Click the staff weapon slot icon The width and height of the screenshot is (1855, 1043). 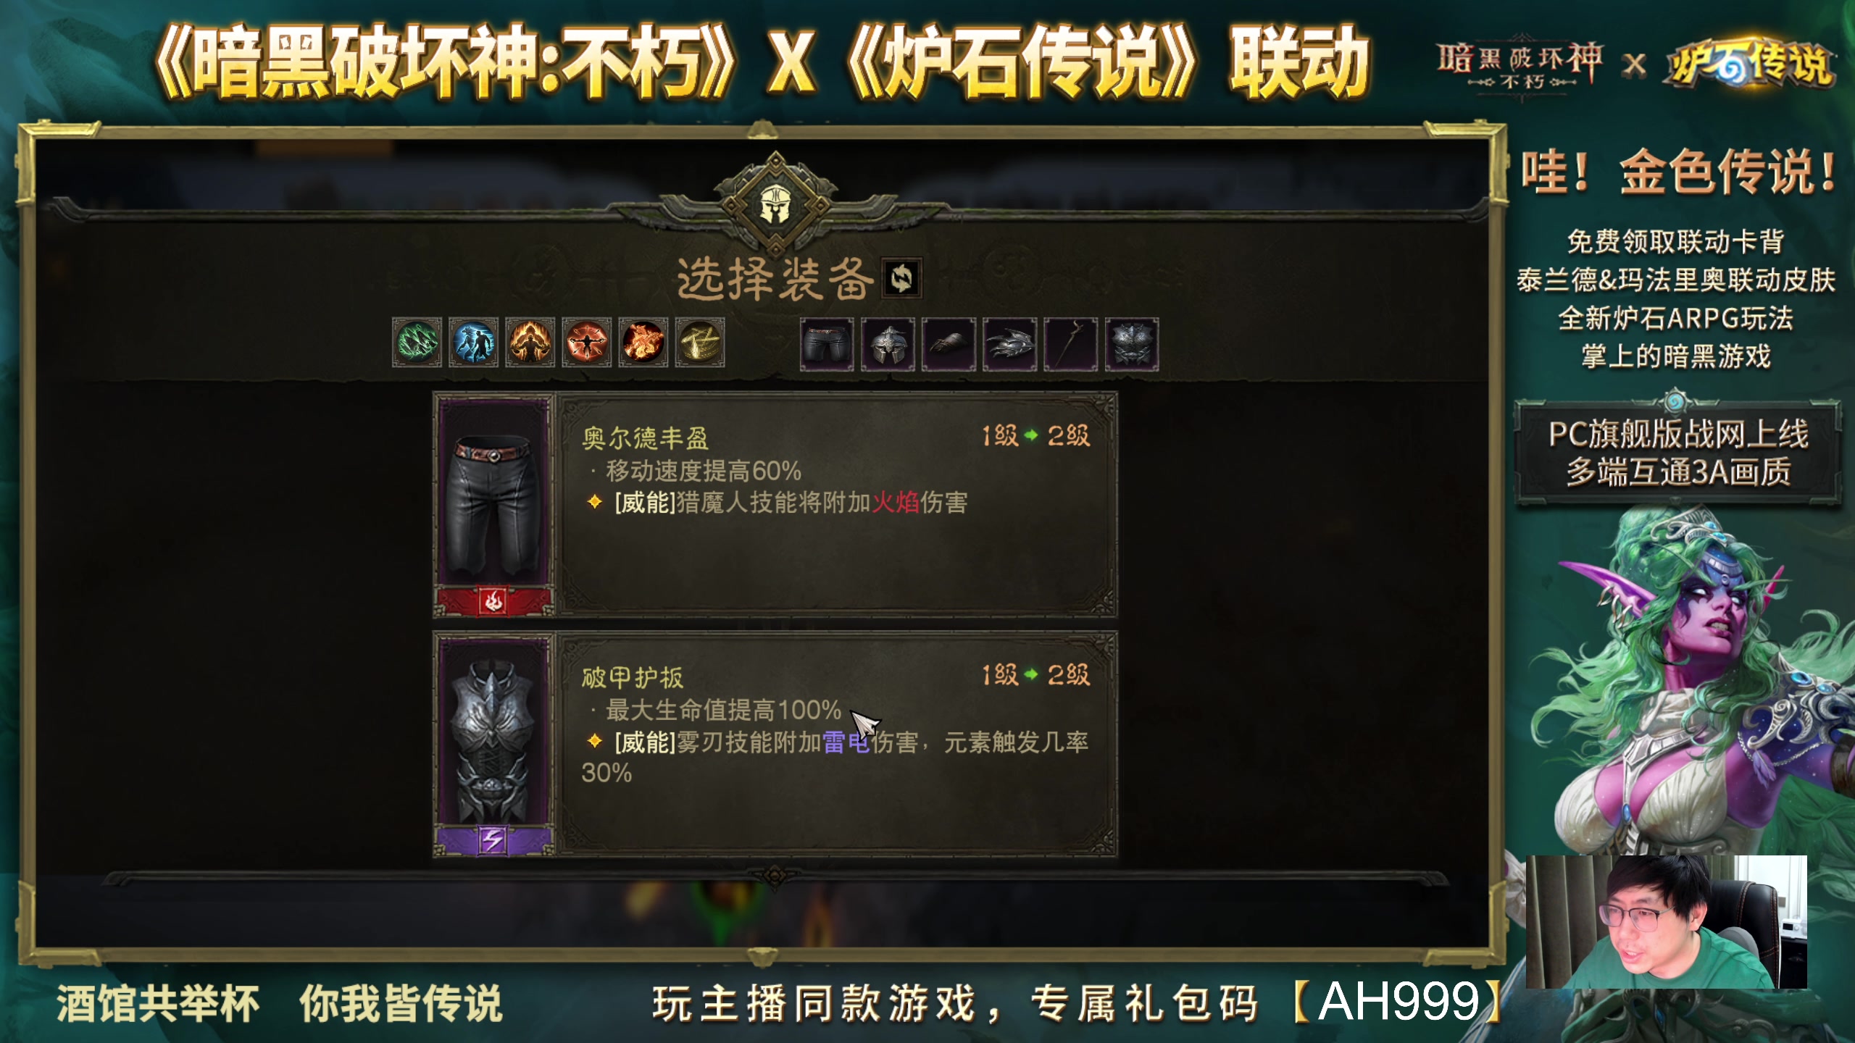pyautogui.click(x=1070, y=344)
